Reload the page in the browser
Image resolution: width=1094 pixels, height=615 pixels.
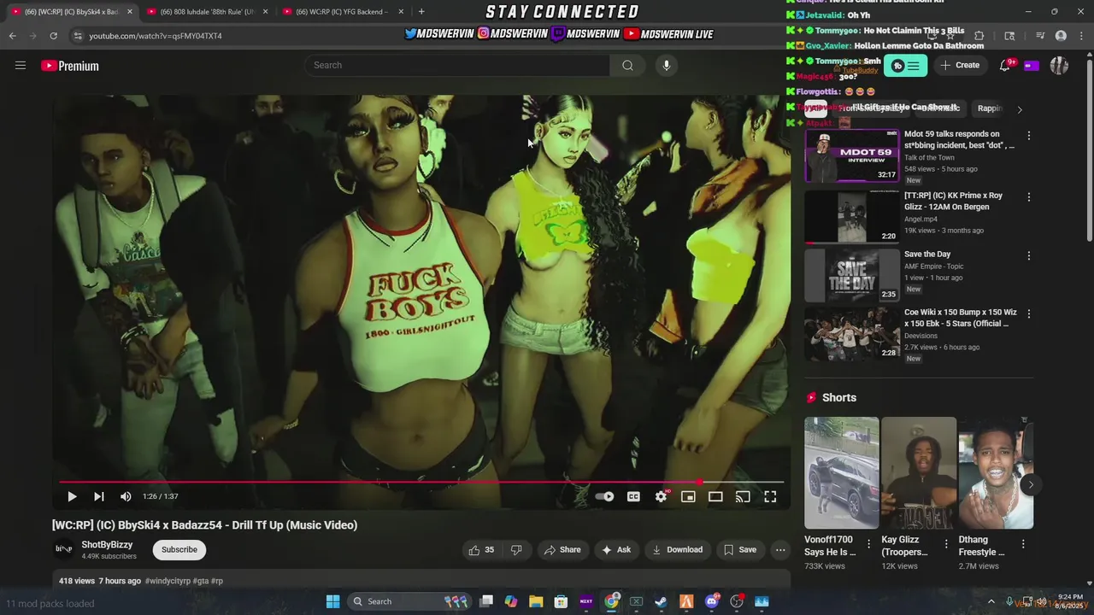tap(53, 36)
